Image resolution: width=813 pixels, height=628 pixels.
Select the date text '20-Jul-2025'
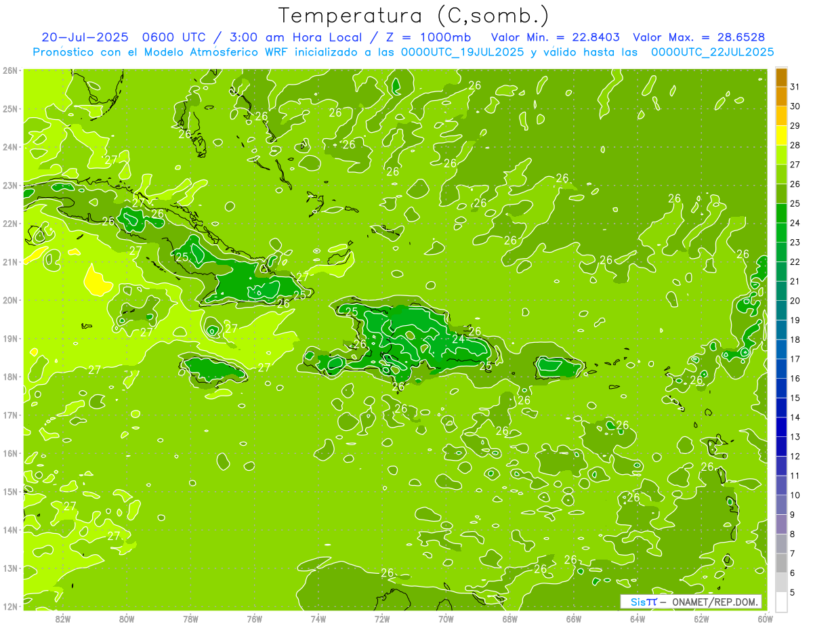[x=85, y=37]
